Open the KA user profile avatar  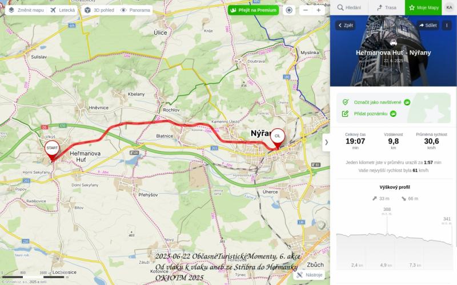(449, 7)
